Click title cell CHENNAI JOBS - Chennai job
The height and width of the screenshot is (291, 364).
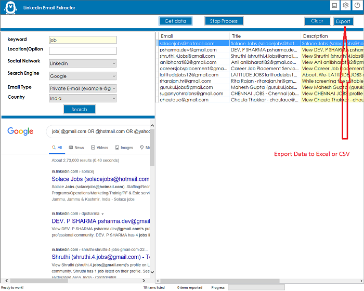(x=265, y=94)
